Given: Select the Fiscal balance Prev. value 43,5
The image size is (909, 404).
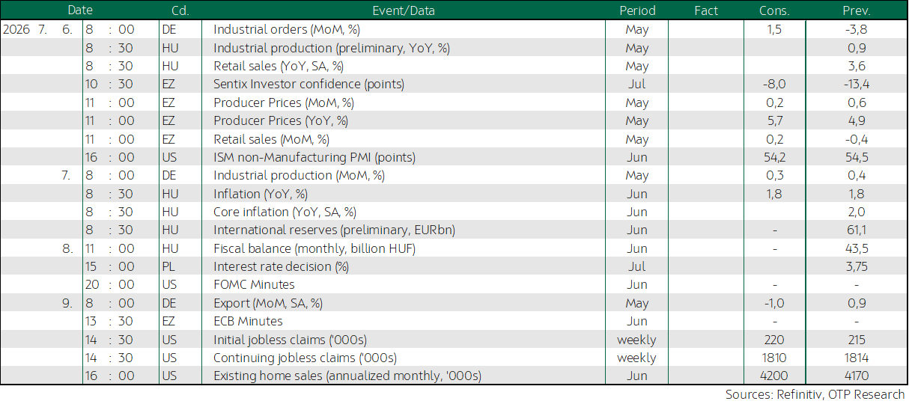Looking at the screenshot, I should pos(857,248).
